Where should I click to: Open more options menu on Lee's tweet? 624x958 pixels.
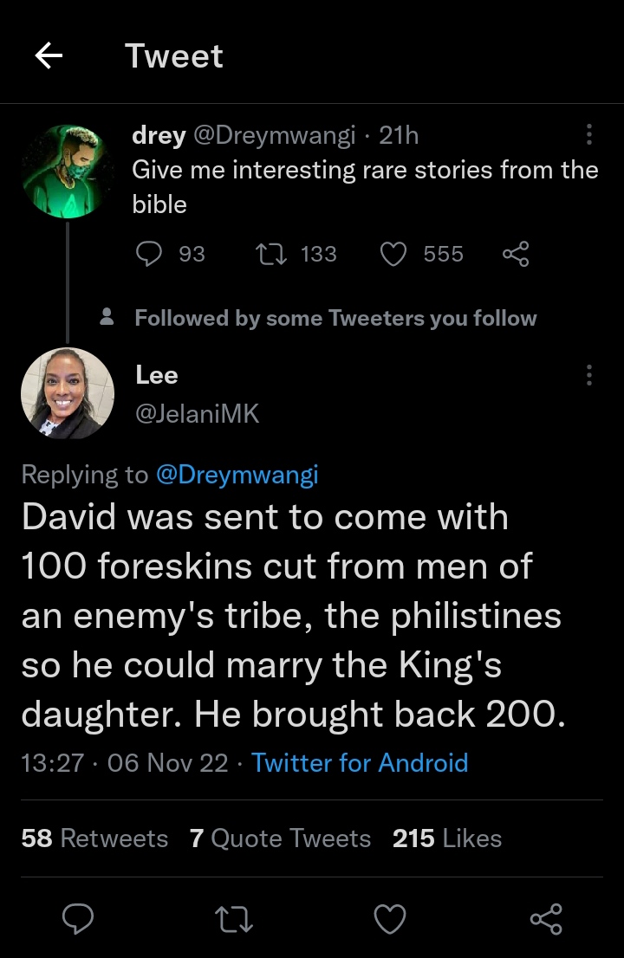(x=589, y=375)
